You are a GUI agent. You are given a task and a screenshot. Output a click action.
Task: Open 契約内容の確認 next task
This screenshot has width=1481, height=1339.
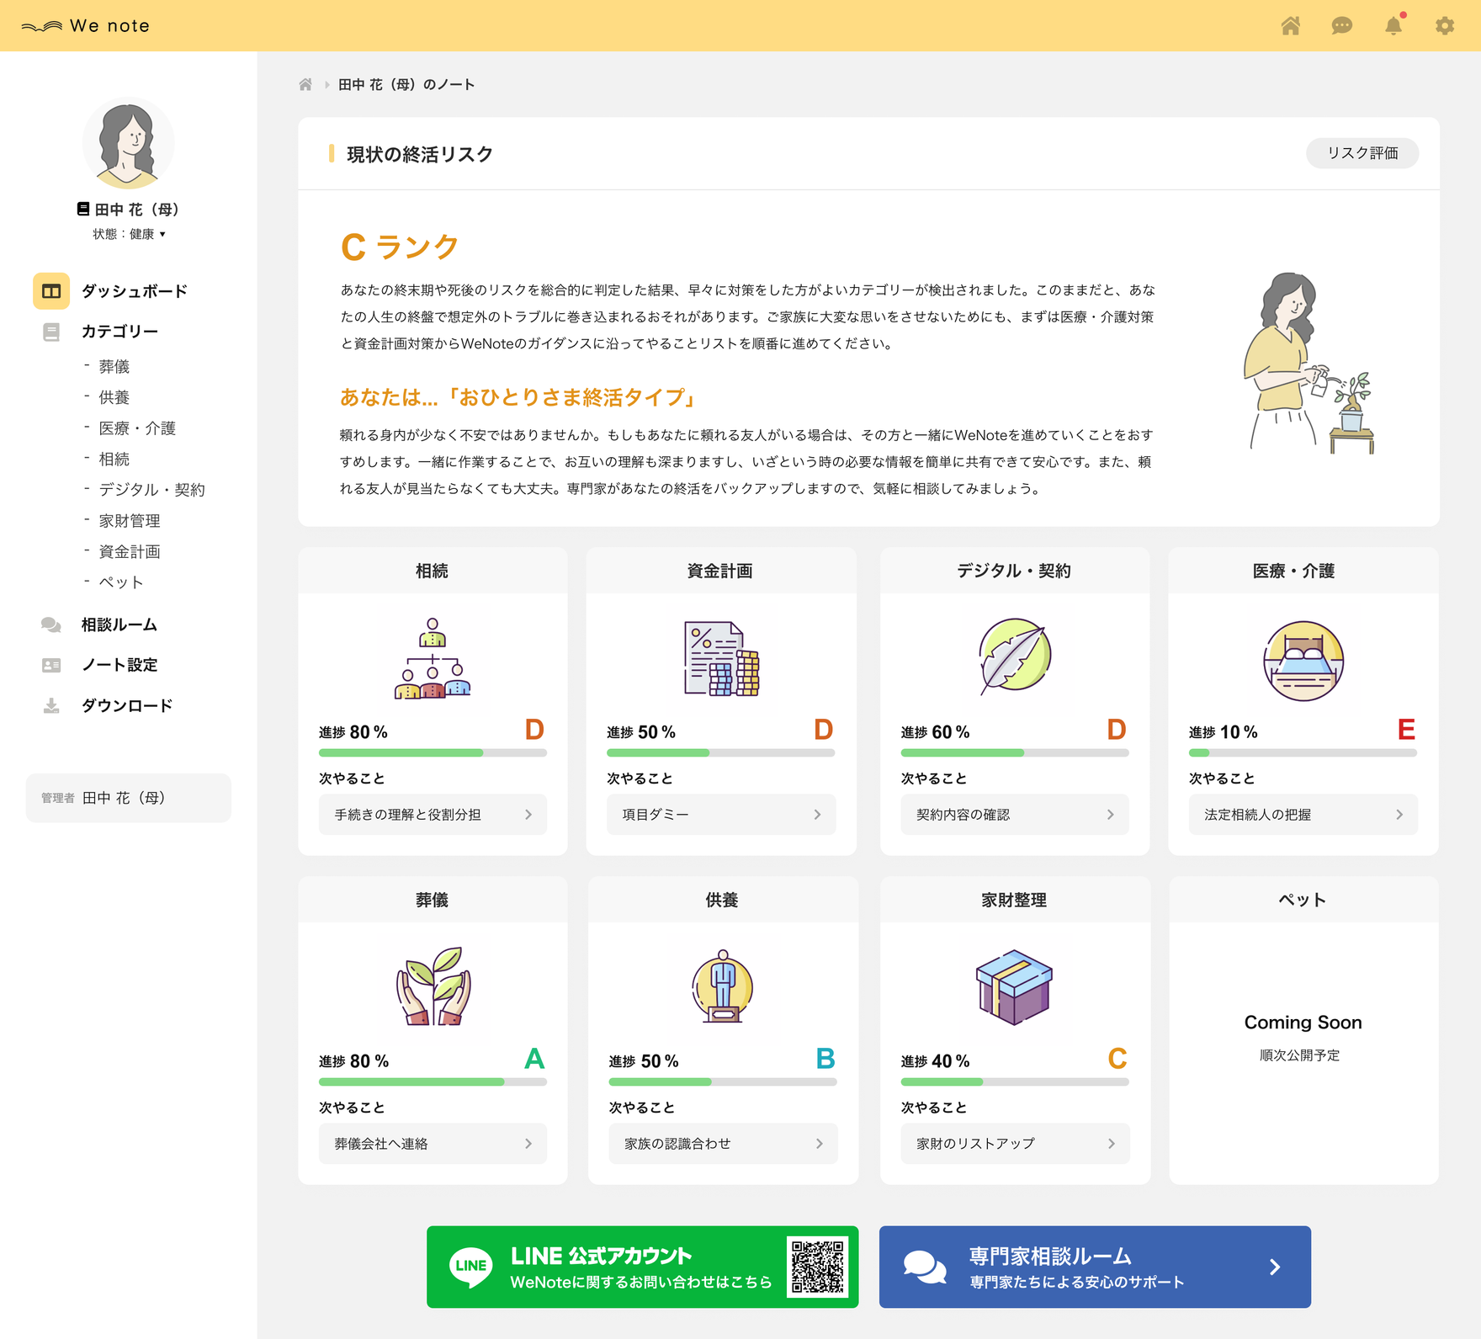coord(1014,815)
